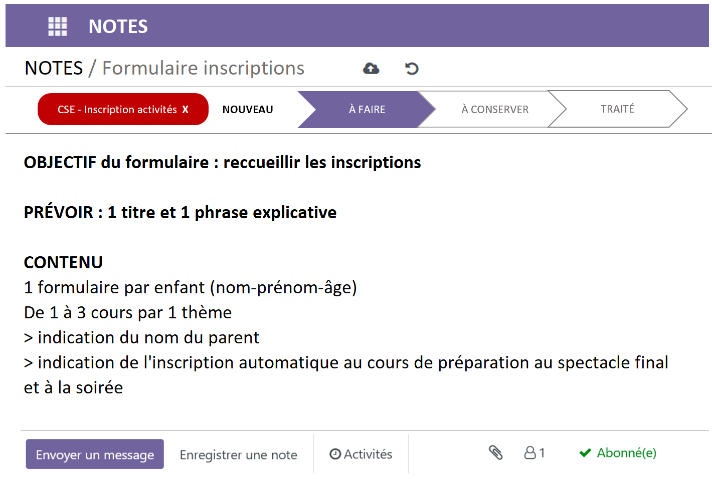The width and height of the screenshot is (712, 479).
Task: Open the NOTES breadcrumb link
Action: [54, 68]
